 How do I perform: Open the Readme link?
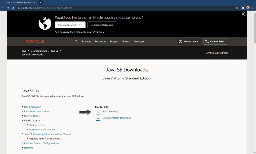click(29, 148)
